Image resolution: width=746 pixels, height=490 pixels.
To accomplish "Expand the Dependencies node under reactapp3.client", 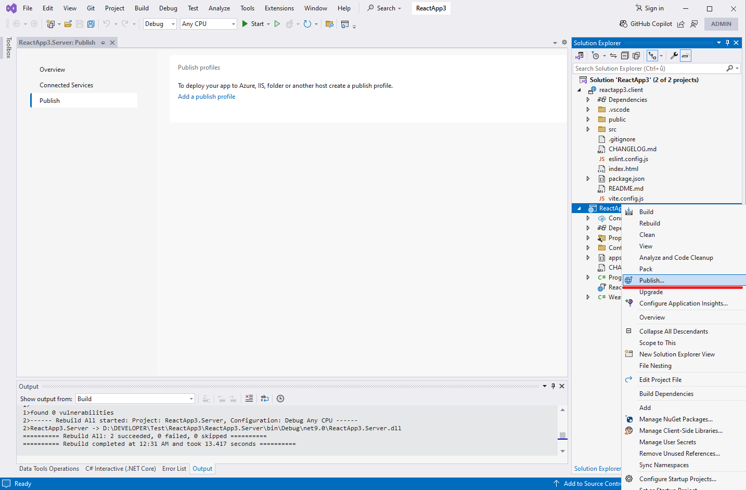I will tap(588, 100).
